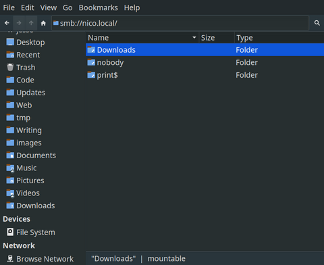Viewport: 324px width, 265px height.
Task: Open the Help menu
Action: click(x=132, y=7)
